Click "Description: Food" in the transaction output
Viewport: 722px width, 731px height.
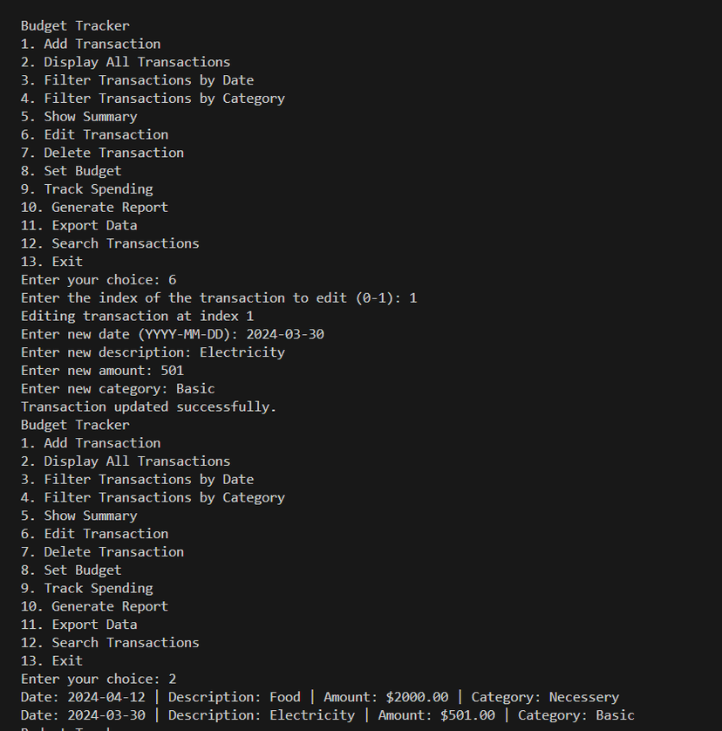click(234, 697)
